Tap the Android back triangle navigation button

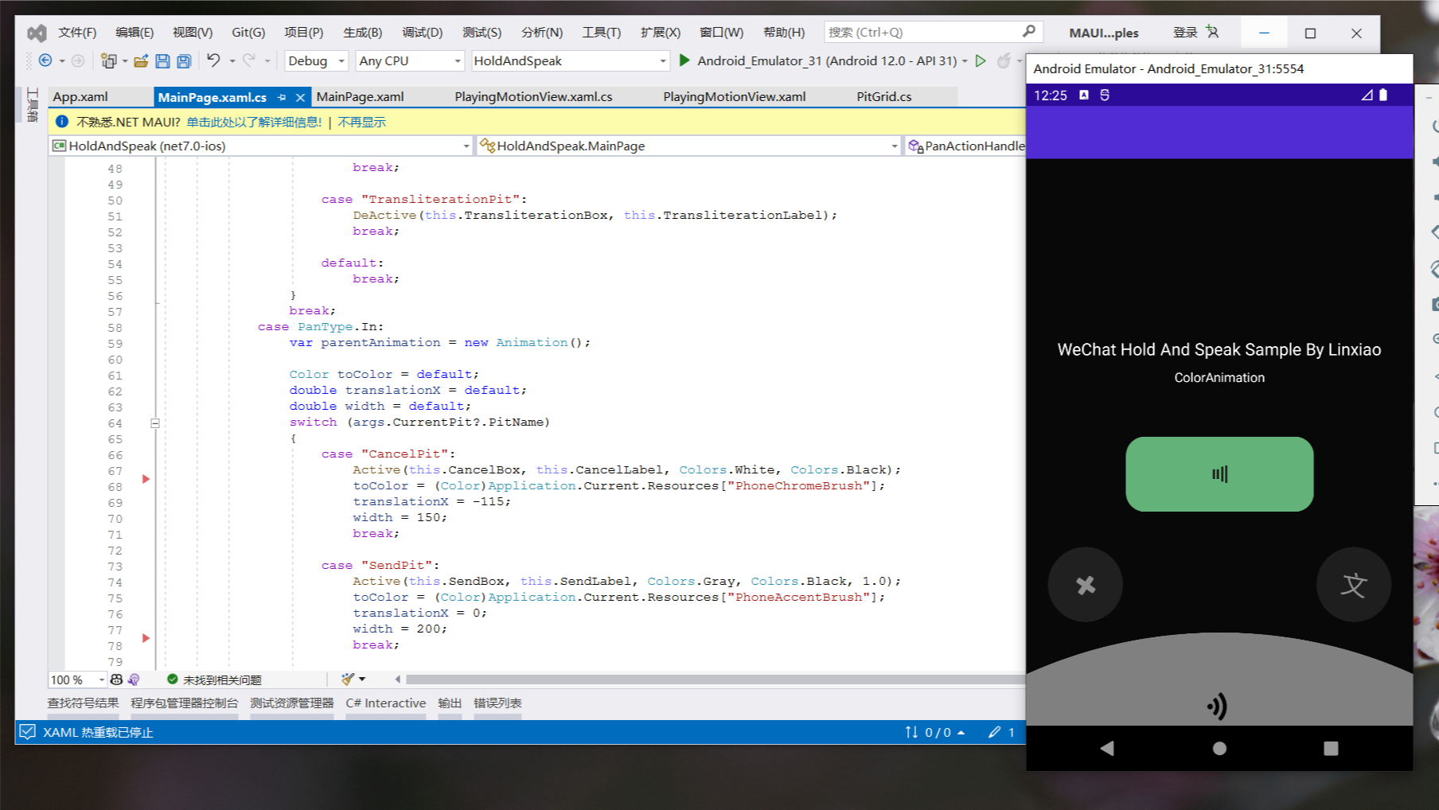click(x=1107, y=748)
